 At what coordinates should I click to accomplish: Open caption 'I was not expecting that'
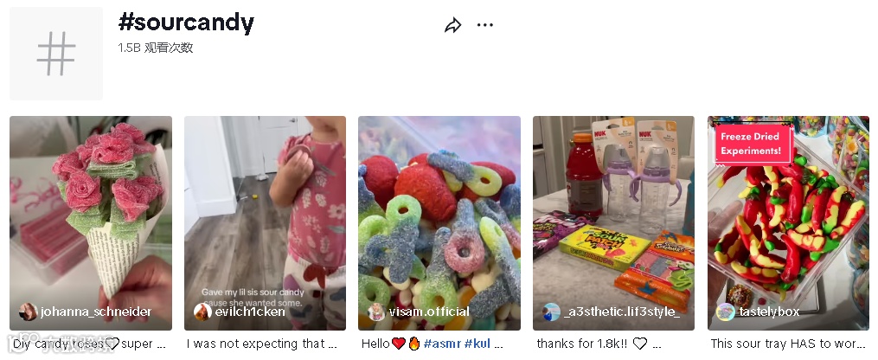pyautogui.click(x=262, y=344)
